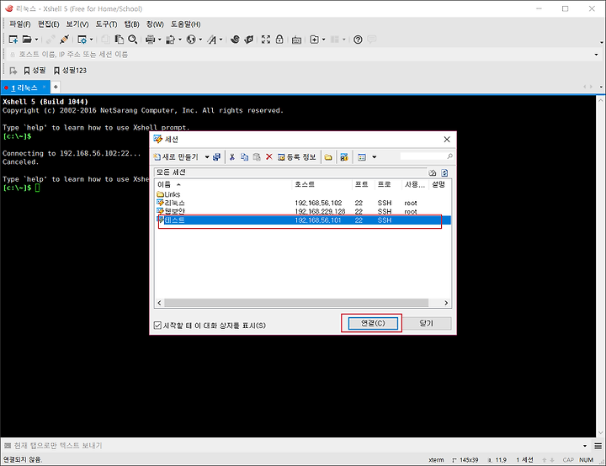Image resolution: width=606 pixels, height=466 pixels.
Task: Expand the compose bar dropdown arrow
Action: [x=585, y=446]
